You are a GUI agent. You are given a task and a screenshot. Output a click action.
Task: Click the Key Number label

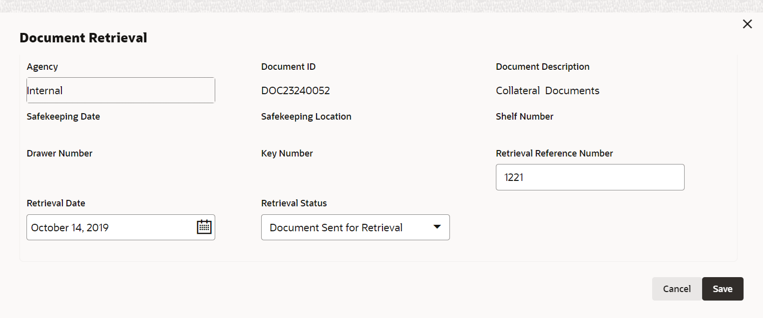(287, 154)
